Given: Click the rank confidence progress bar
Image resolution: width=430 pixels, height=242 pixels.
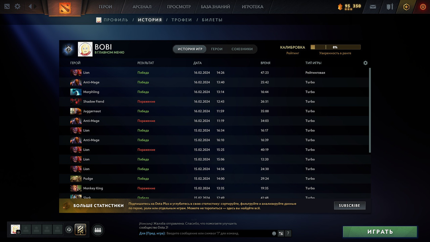Looking at the screenshot, I should pyautogui.click(x=335, y=47).
